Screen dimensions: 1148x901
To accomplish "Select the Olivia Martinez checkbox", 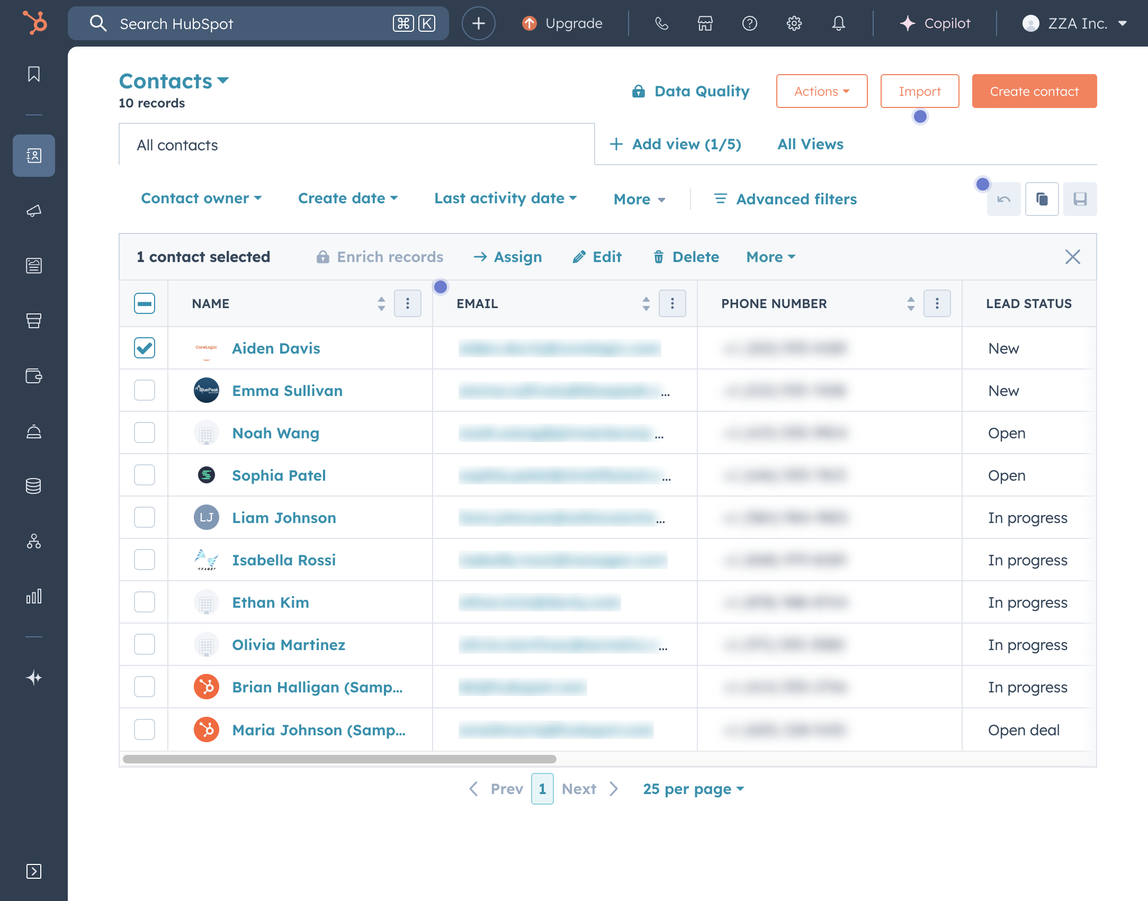I will click(145, 644).
